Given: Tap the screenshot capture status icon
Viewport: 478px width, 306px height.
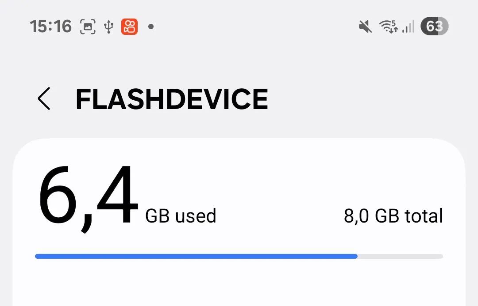Looking at the screenshot, I should click(x=88, y=27).
